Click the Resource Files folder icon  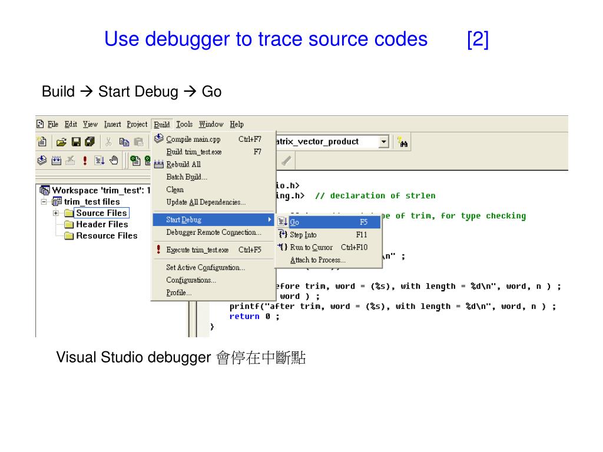pyautogui.click(x=69, y=235)
